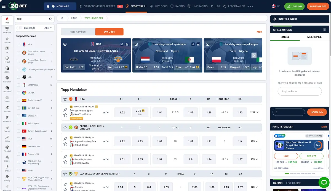This screenshot has height=191, width=331.
Task: Select YES 1.72 prediction button
Action: (311, 156)
